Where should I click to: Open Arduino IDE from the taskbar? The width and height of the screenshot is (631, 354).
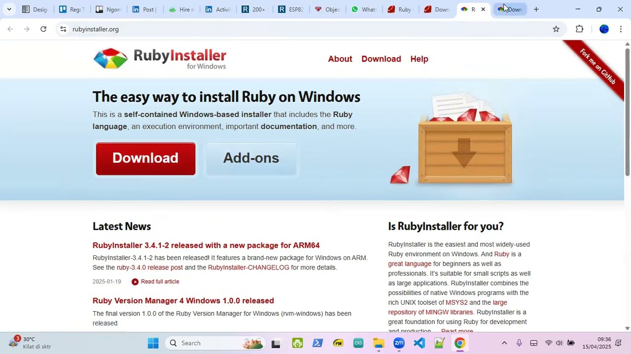click(358, 343)
